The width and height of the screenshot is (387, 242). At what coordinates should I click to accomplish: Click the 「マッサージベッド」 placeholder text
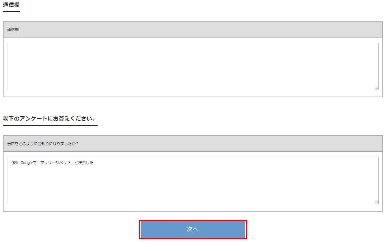55,163
